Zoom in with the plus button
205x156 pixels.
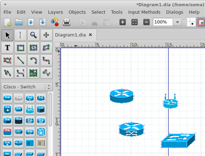click(x=123, y=22)
